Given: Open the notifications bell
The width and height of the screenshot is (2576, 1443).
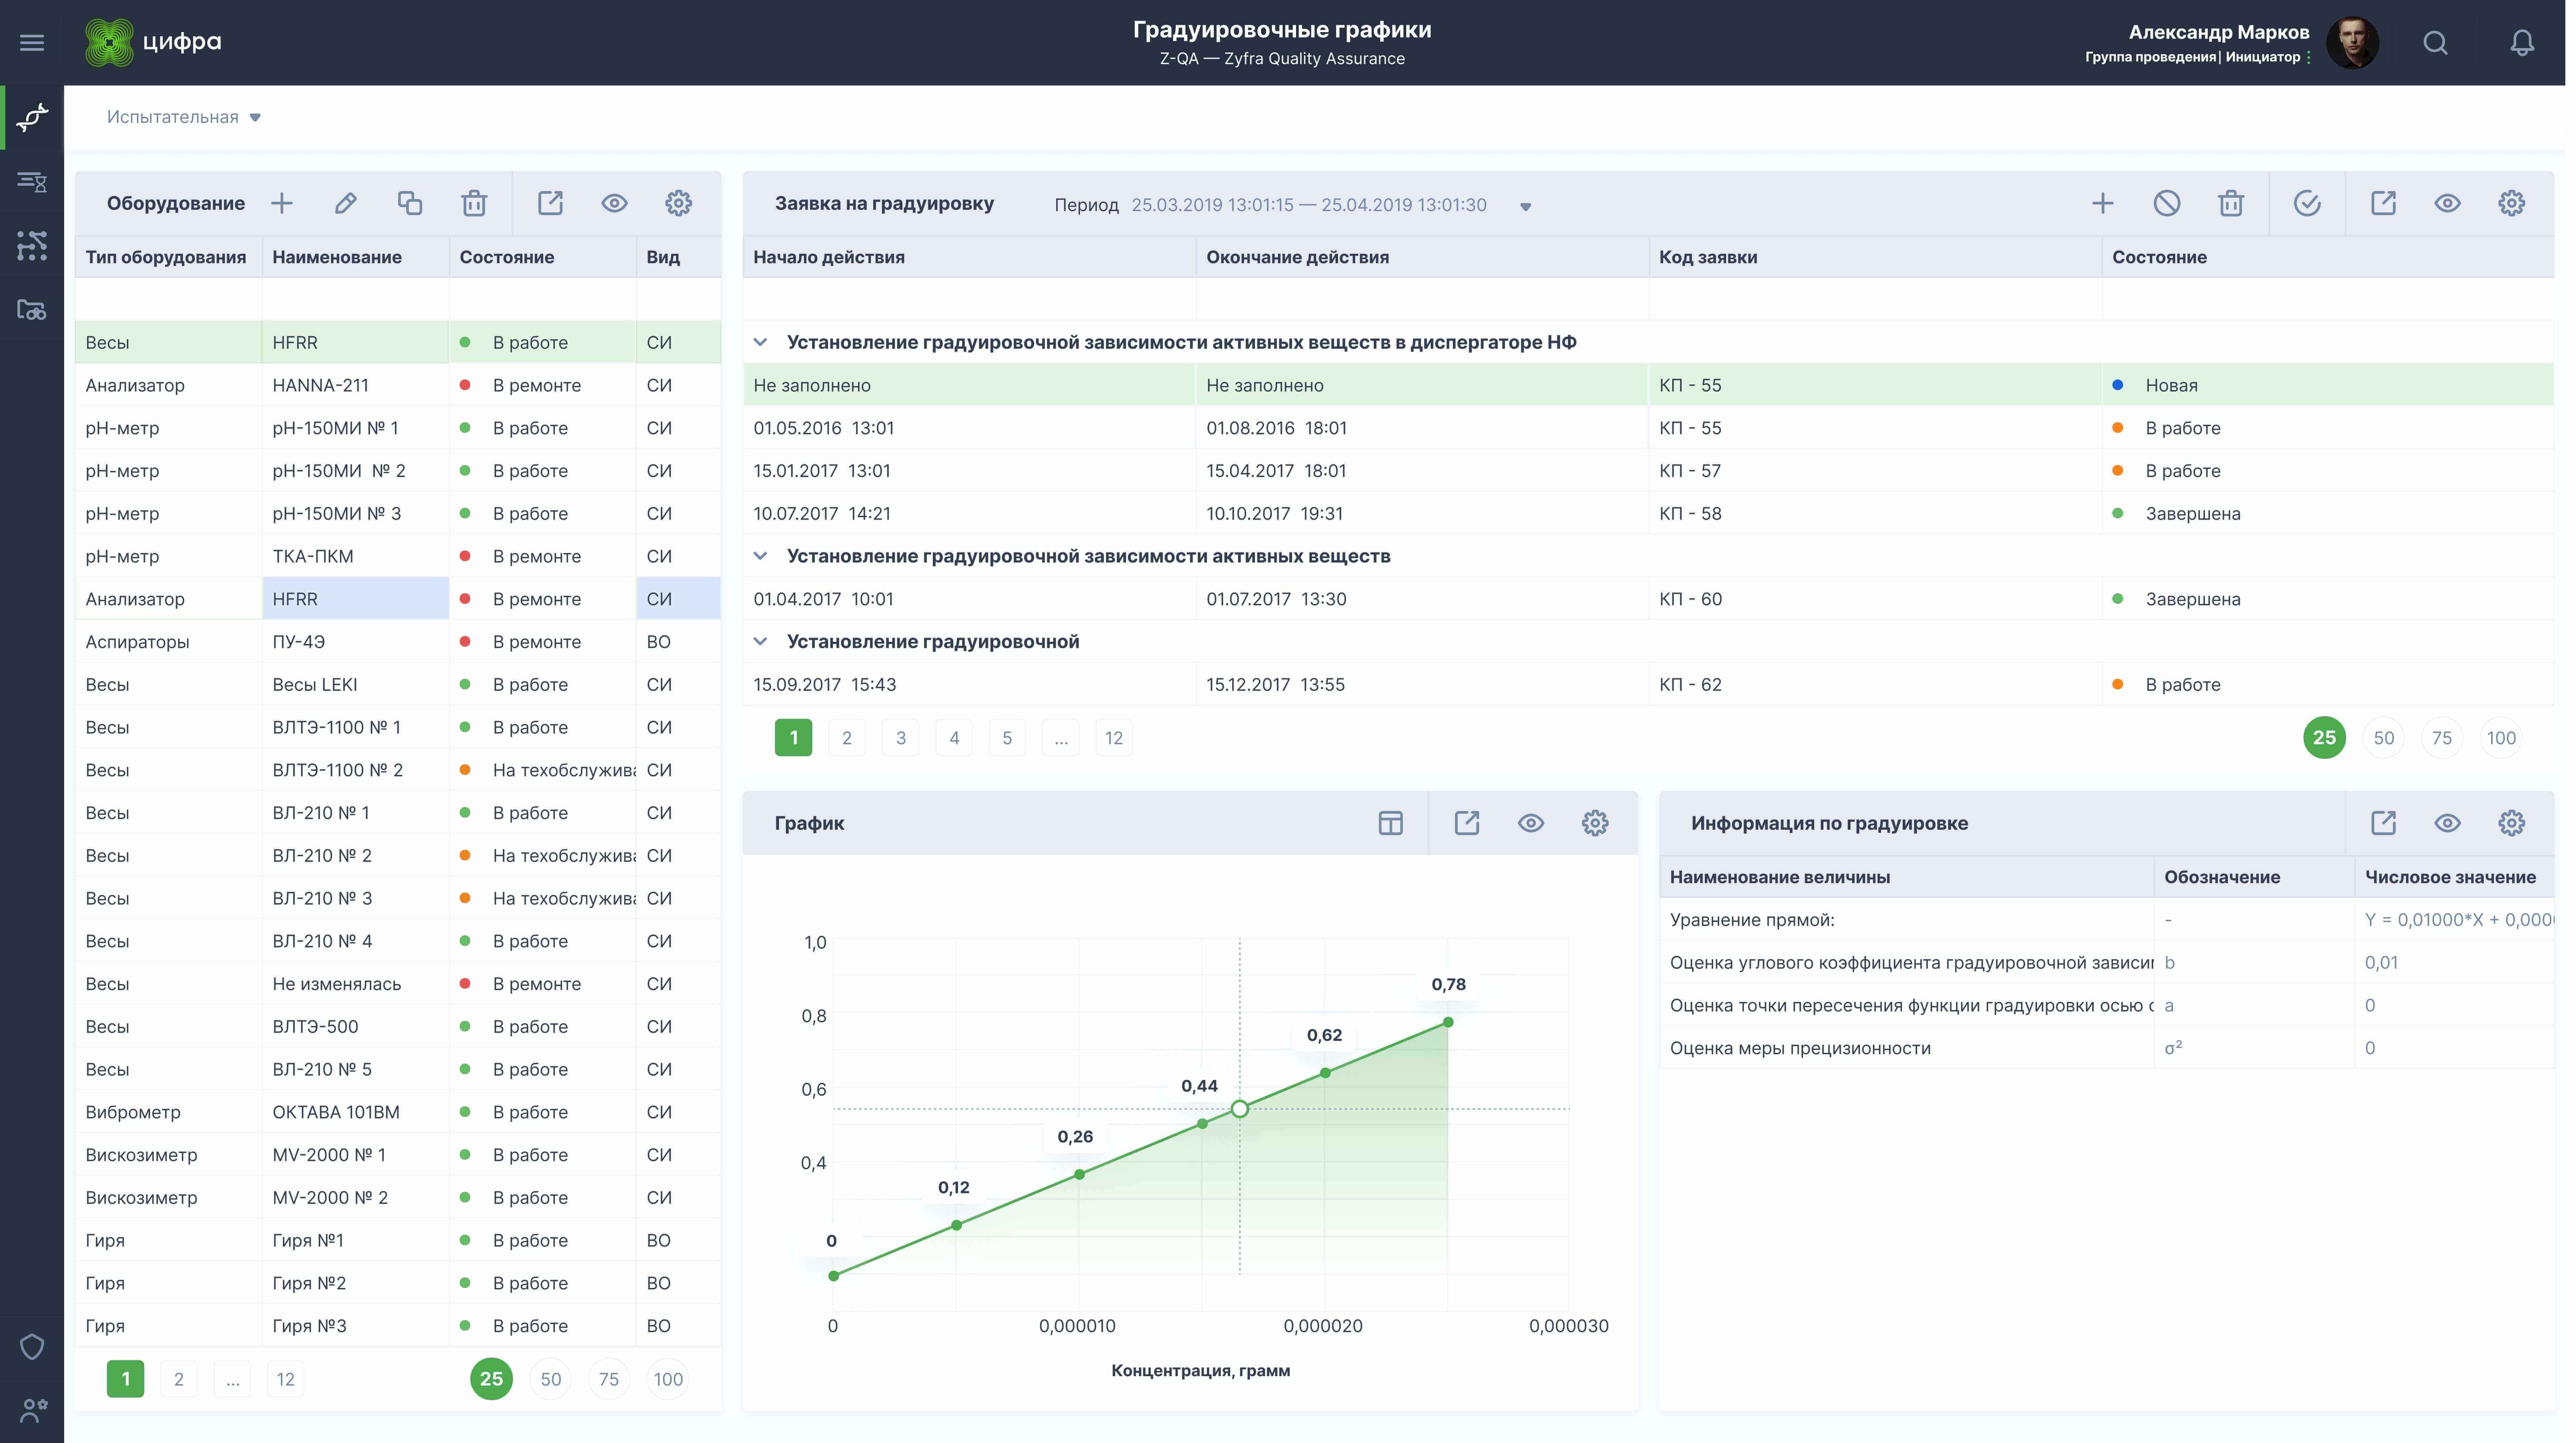Looking at the screenshot, I should click(x=2522, y=43).
